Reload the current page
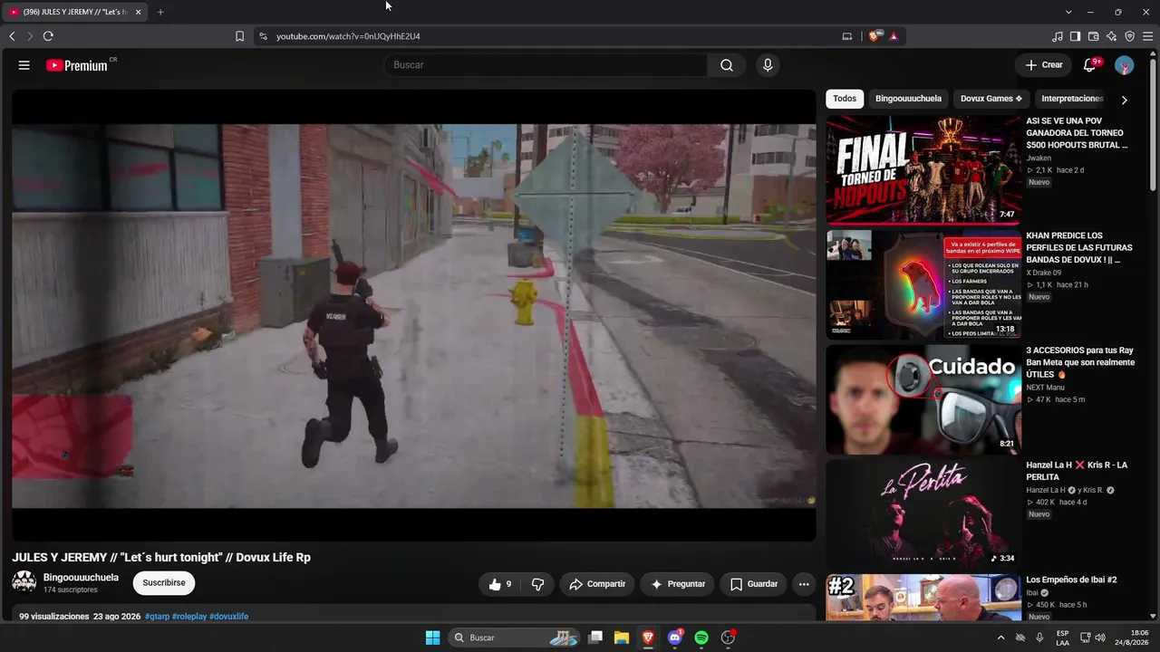Viewport: 1160px width, 652px height. [48, 36]
